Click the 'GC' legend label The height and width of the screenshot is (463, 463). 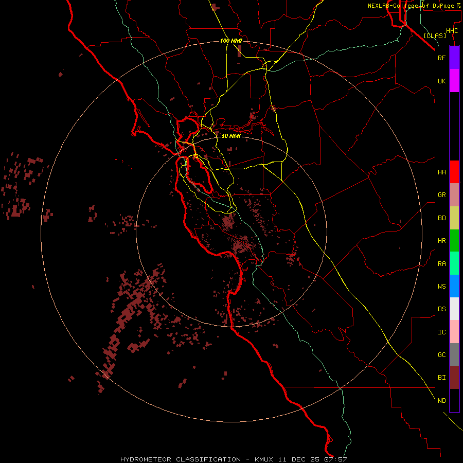[x=441, y=355]
